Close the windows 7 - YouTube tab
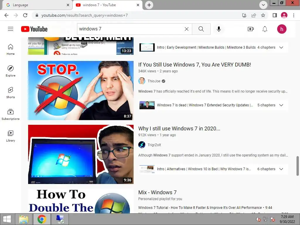This screenshot has width=300, height=225. [138, 5]
